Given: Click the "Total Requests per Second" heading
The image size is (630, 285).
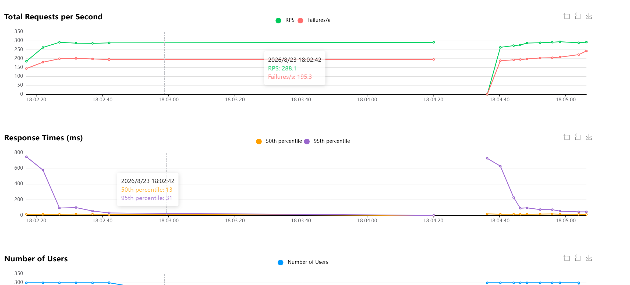Looking at the screenshot, I should (x=53, y=17).
